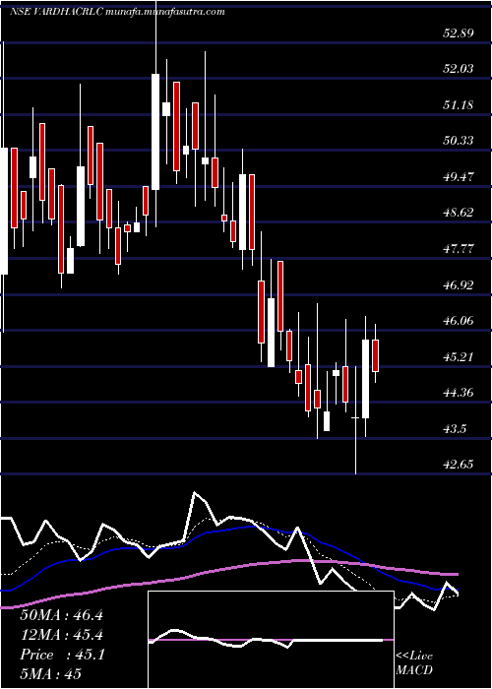Click the 52.89 price axis label

click(459, 32)
